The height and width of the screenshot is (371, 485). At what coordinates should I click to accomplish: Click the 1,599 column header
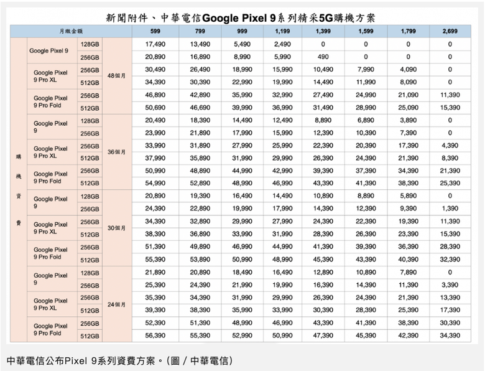tap(366, 31)
